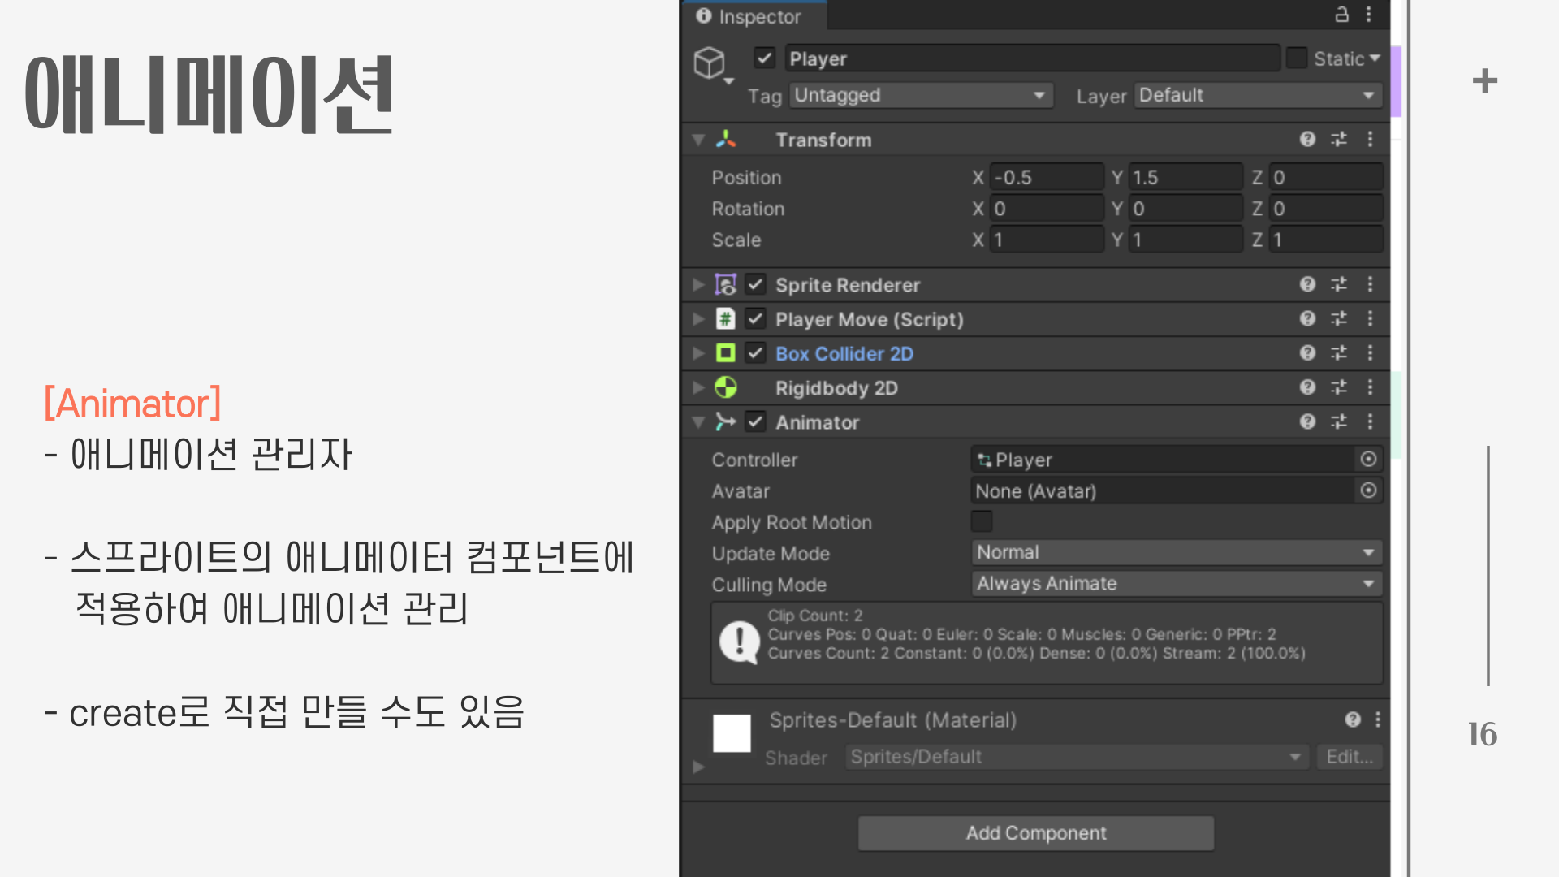Image resolution: width=1559 pixels, height=877 pixels.
Task: Click Controller object picker circle icon
Action: (x=1368, y=460)
